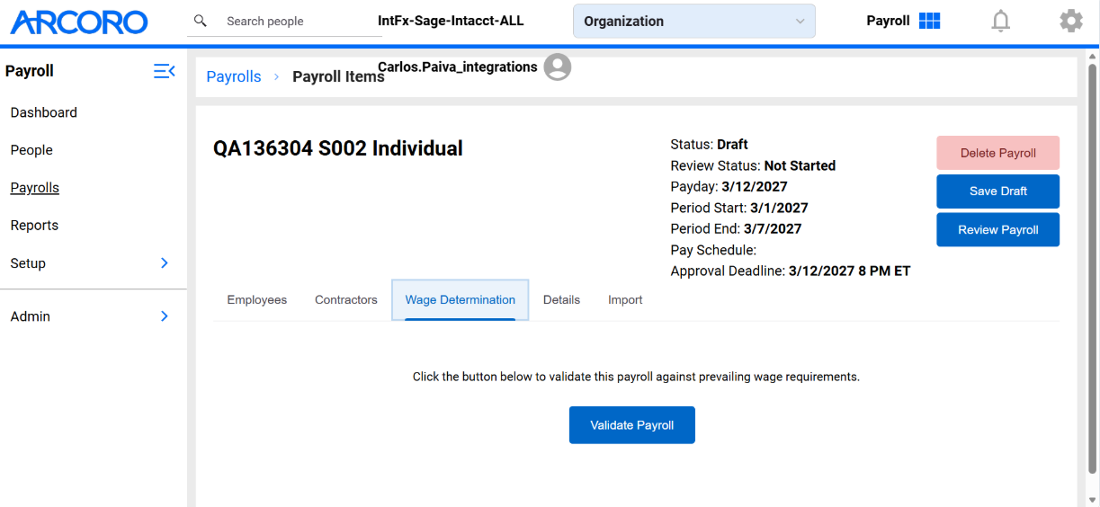This screenshot has height=507, width=1100.
Task: Expand the Admin submenu chevron
Action: pyautogui.click(x=165, y=316)
